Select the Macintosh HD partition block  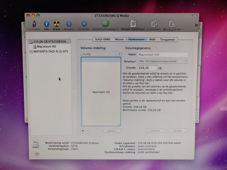coord(101,92)
